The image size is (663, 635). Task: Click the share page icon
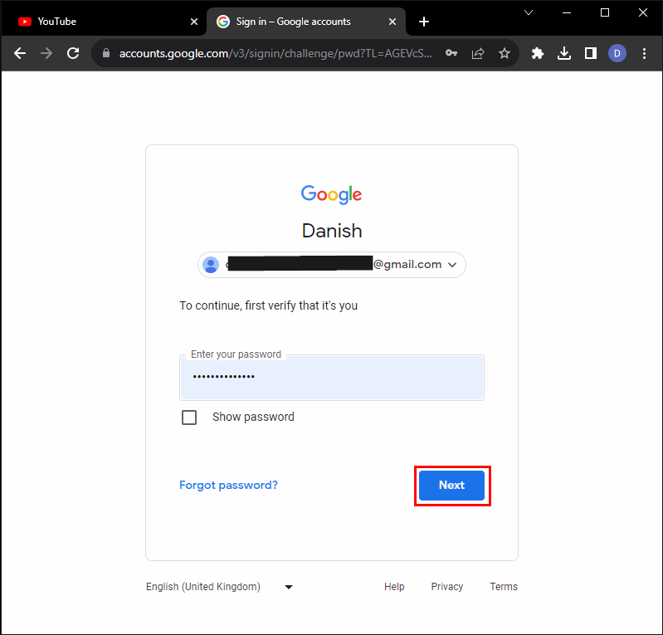coord(478,53)
